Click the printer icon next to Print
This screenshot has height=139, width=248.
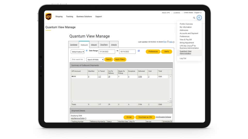168,42
